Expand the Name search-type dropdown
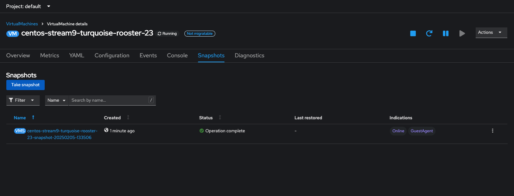This screenshot has height=196, width=514. tap(56, 100)
